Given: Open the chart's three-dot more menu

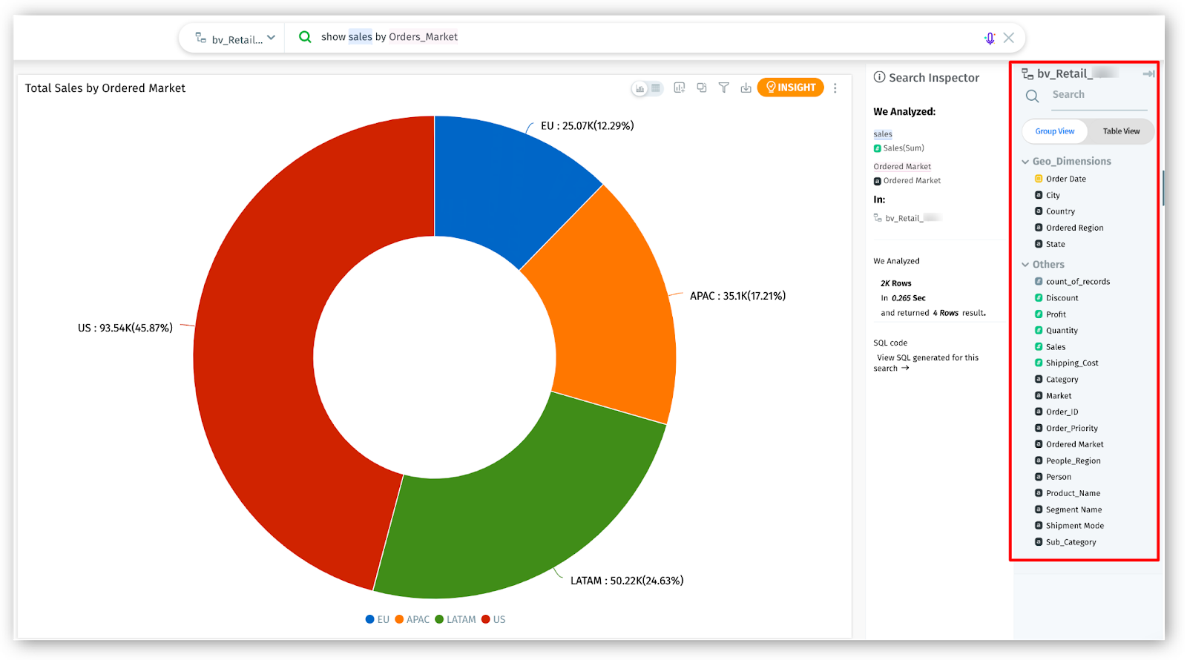Looking at the screenshot, I should click(x=835, y=88).
